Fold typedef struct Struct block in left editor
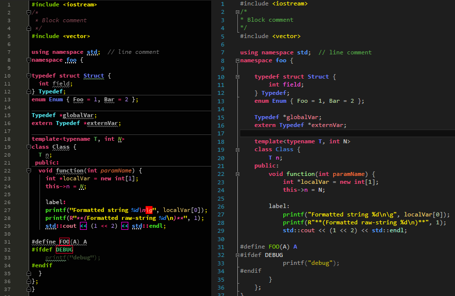 (x=29, y=76)
